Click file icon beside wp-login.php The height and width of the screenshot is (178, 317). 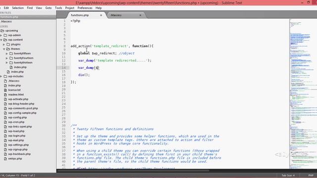tap(5, 136)
